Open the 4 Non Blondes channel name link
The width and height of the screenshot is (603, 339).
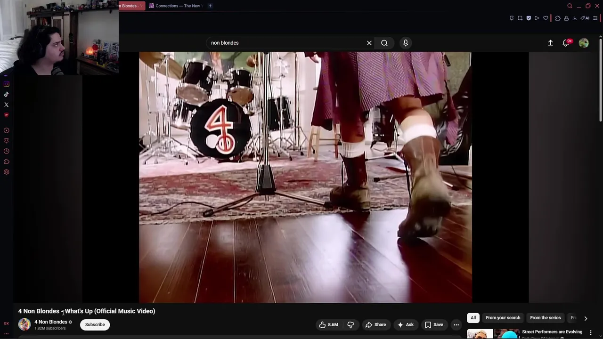pyautogui.click(x=51, y=322)
